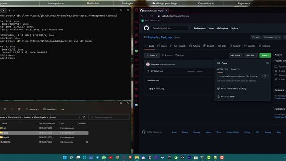Go back in the browser

click(x=142, y=16)
